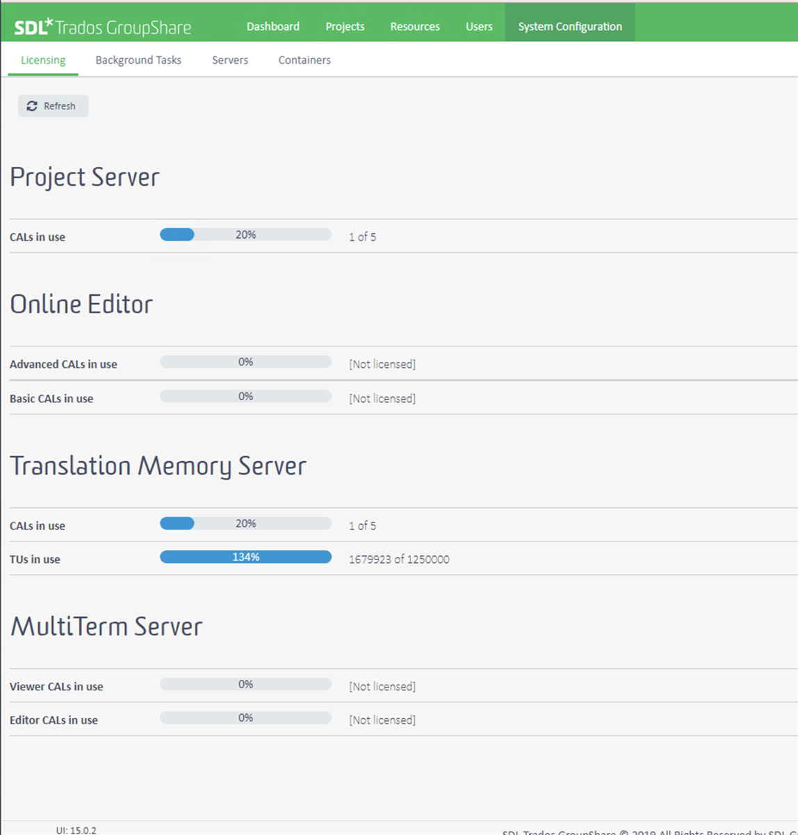Image resolution: width=798 pixels, height=835 pixels.
Task: Click the TUs in use 134% bar
Action: (x=245, y=557)
